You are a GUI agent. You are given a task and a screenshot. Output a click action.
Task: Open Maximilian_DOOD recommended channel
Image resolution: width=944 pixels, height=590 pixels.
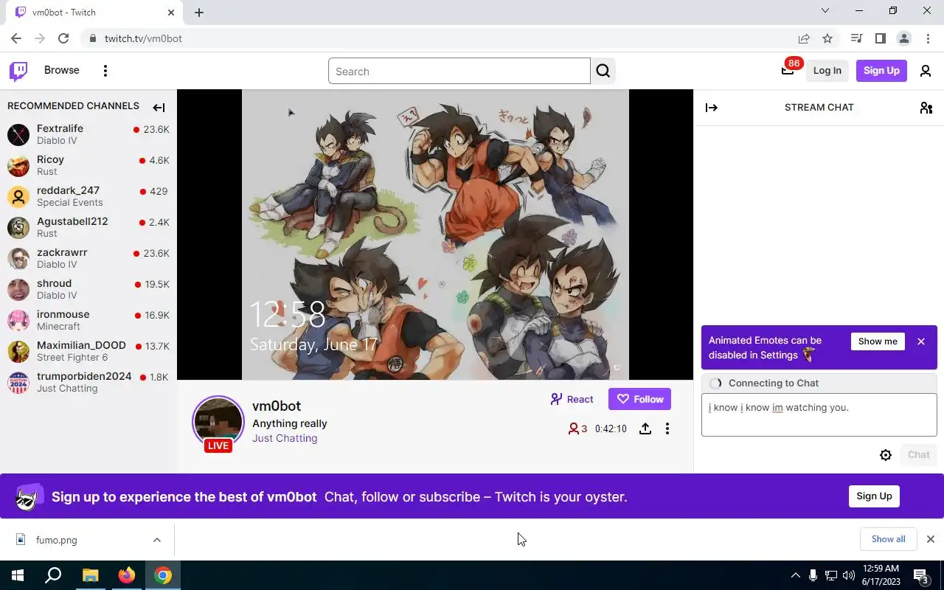[88, 351]
